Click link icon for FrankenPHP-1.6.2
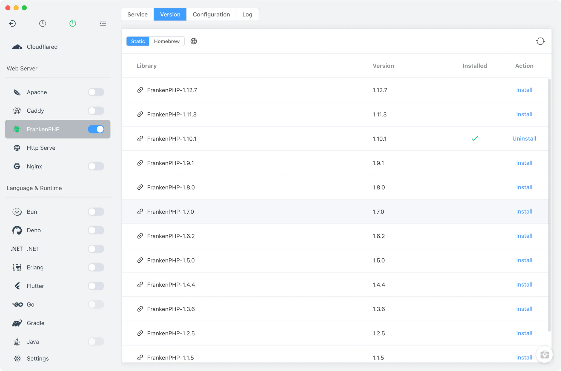The height and width of the screenshot is (371, 561). pos(140,236)
